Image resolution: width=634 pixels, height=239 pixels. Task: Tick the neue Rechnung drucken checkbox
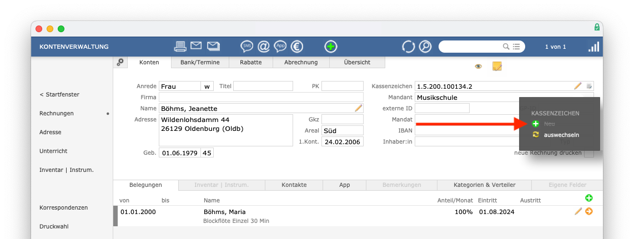click(589, 153)
